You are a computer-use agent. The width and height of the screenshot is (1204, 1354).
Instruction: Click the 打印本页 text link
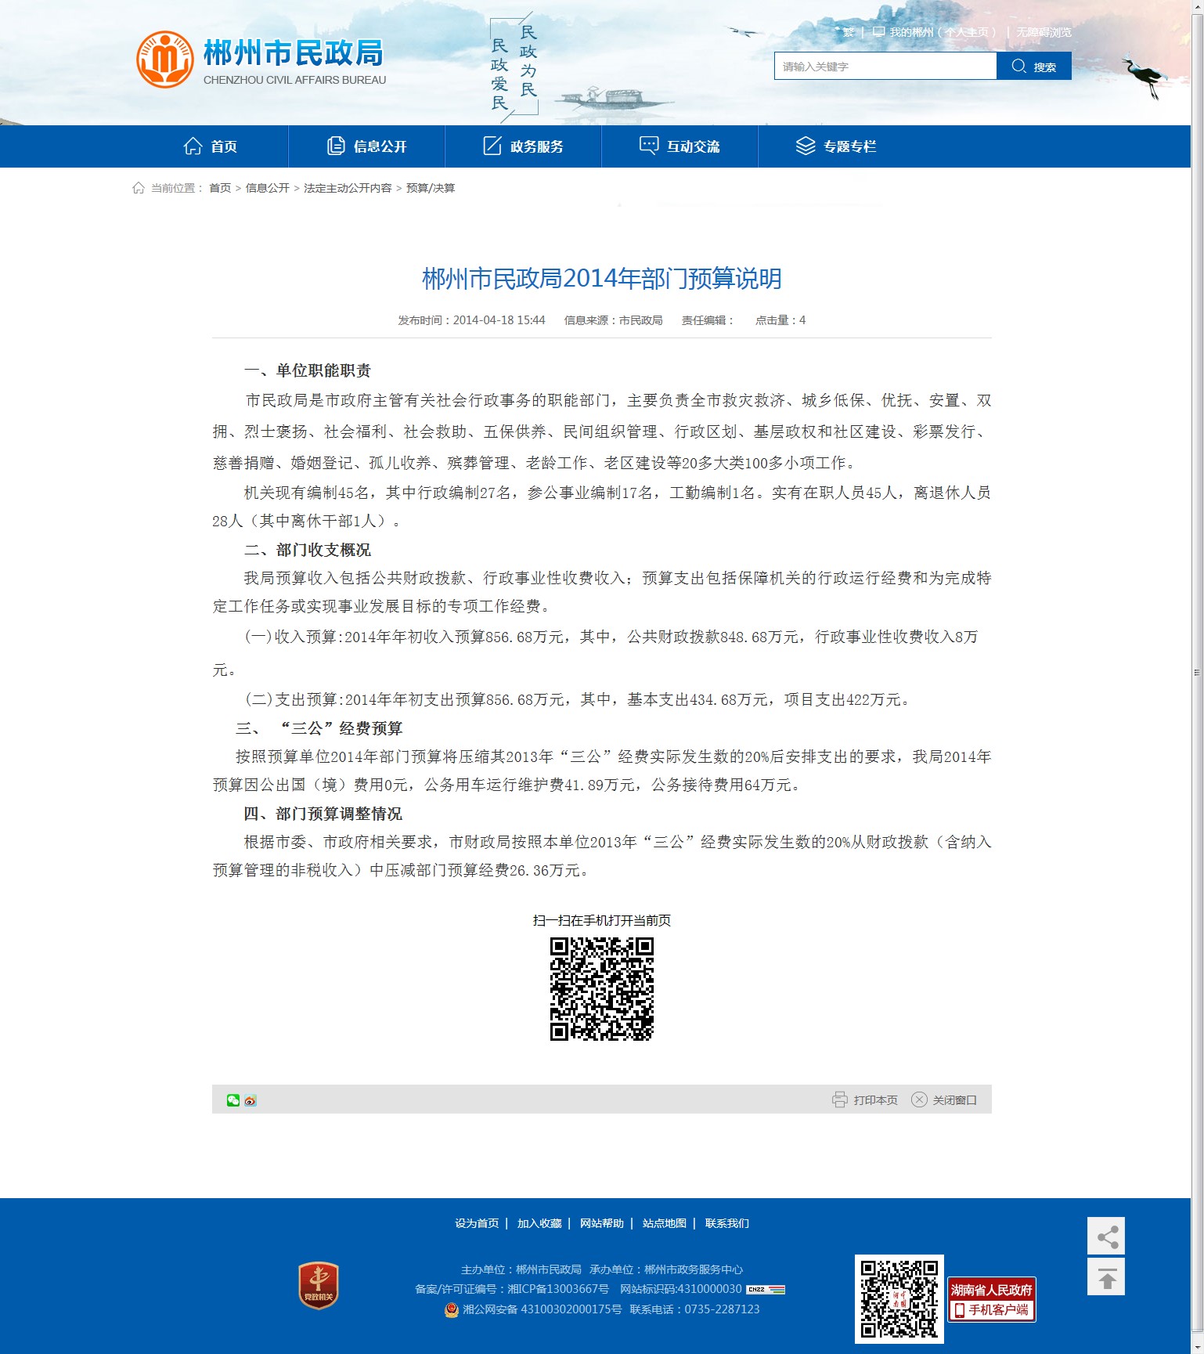[876, 1100]
